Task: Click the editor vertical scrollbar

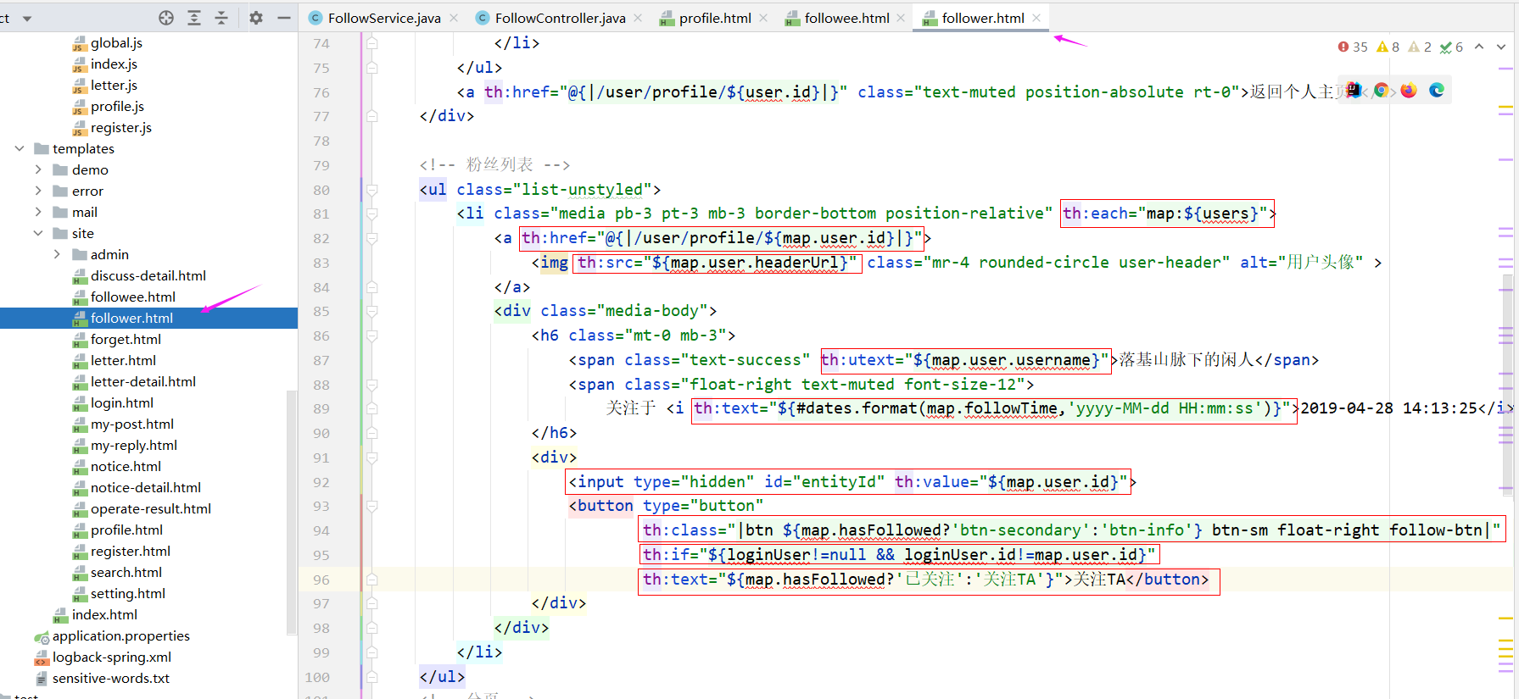Action: tap(1507, 383)
